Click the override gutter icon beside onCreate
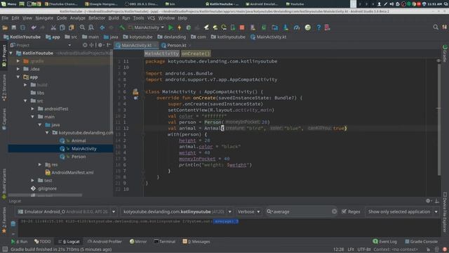The width and height of the screenshot is (449, 253). (135, 98)
